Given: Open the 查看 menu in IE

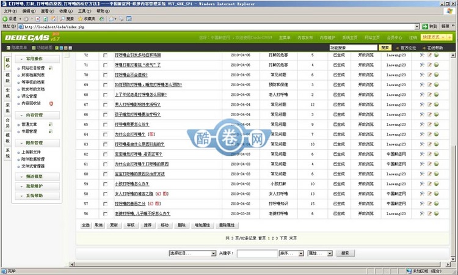Looking at the screenshot, I should (x=47, y=11).
